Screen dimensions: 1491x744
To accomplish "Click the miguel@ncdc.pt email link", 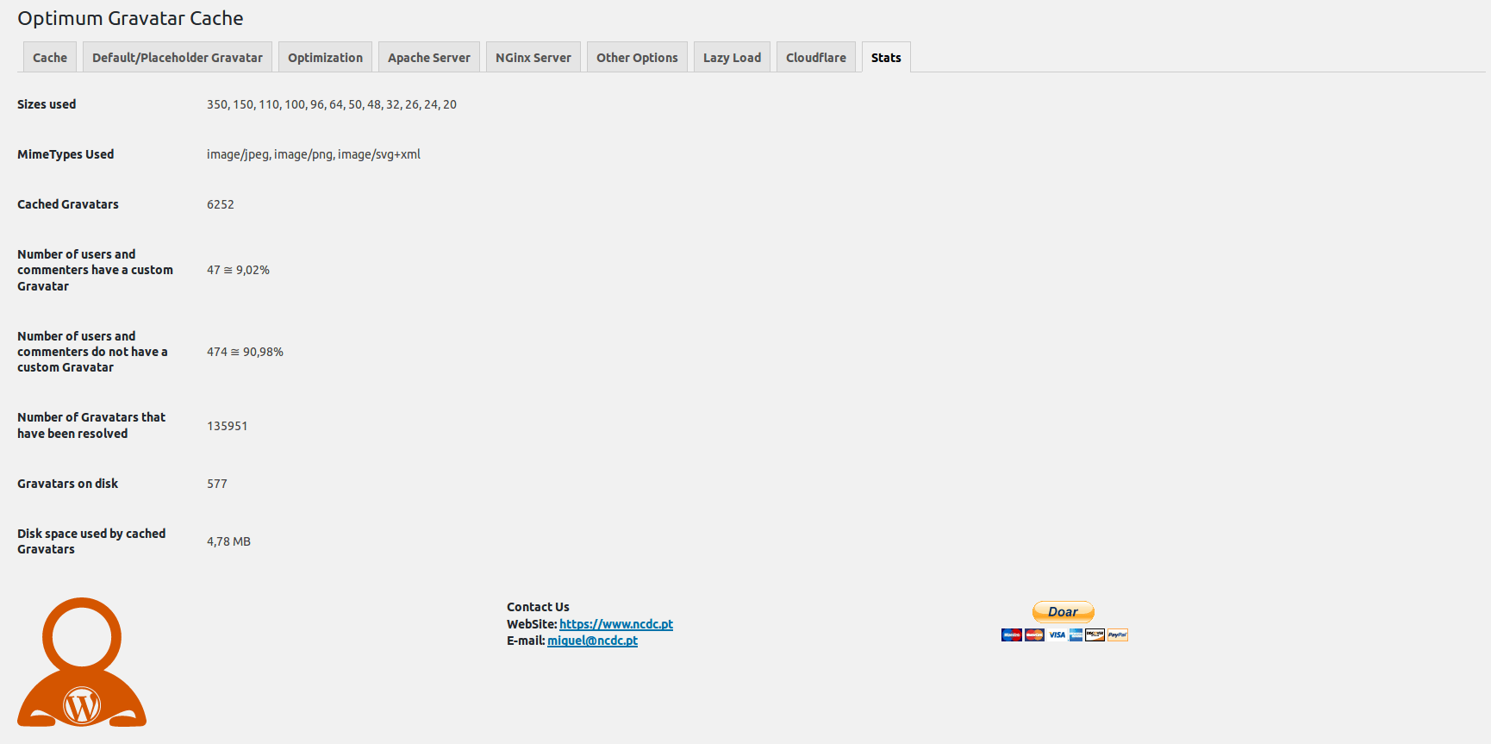I will coord(592,641).
